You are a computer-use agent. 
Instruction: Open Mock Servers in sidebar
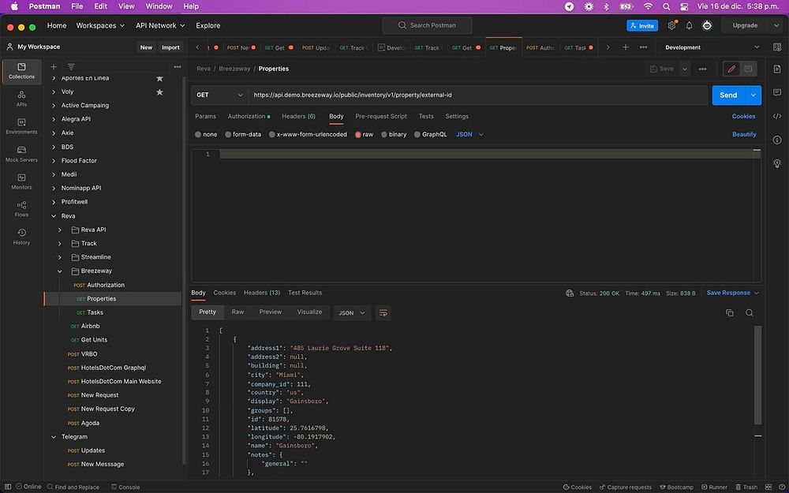pos(21,154)
